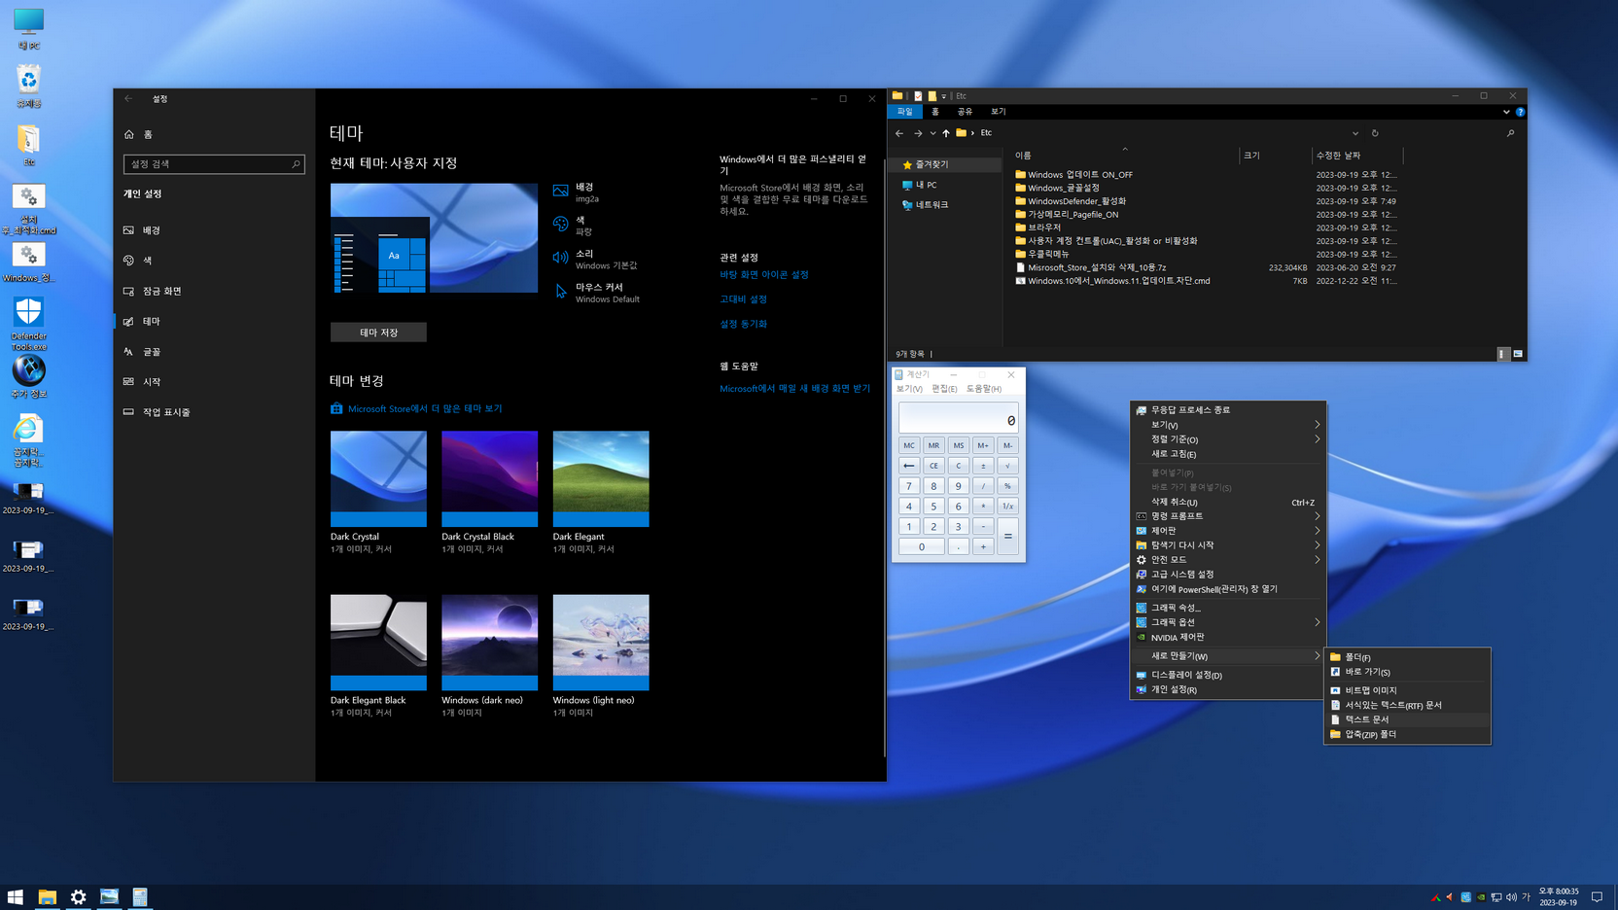Open the 바탕 화면 아이콘 설정 link
This screenshot has width=1618, height=910.
[764, 275]
